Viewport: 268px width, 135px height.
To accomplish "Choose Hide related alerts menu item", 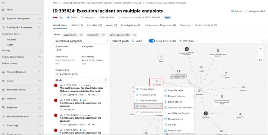I will click(148, 101).
